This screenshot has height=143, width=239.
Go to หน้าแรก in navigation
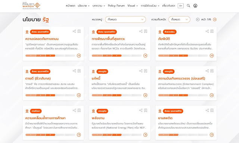[71, 6]
